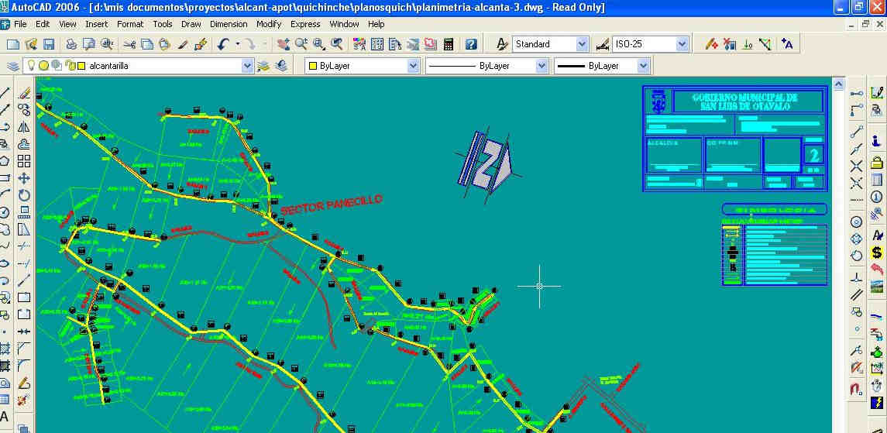
Task: Click the Save icon in toolbar
Action: pos(48,44)
